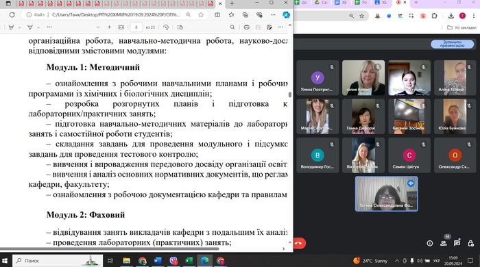This screenshot has height=267, width=480.
Task: Close the active Meet Chrome tab
Action: pyautogui.click(x=405, y=3)
